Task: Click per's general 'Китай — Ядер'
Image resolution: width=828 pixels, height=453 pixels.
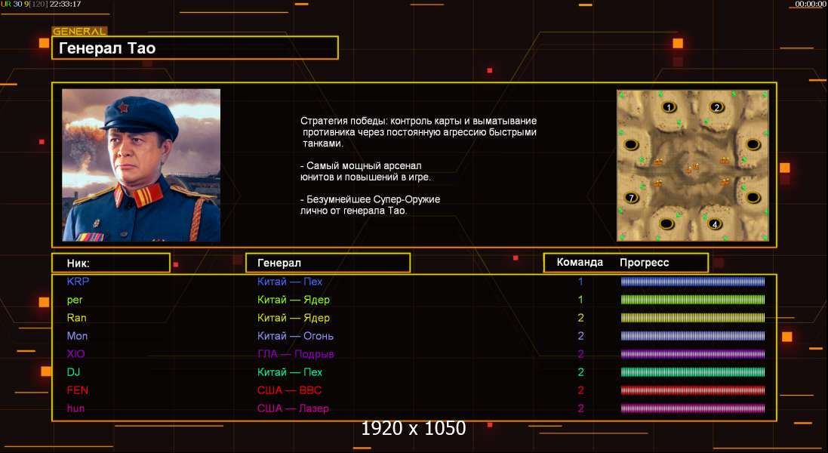Action: point(293,300)
